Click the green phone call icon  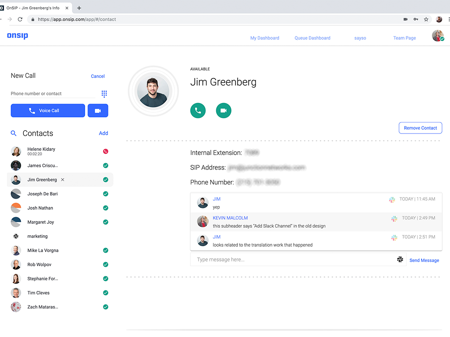click(198, 111)
